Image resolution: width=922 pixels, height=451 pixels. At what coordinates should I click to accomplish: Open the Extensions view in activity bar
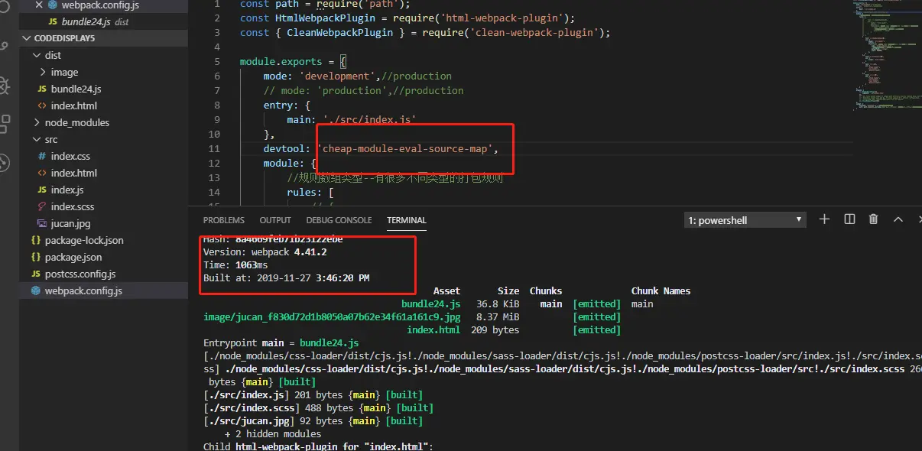point(5,124)
